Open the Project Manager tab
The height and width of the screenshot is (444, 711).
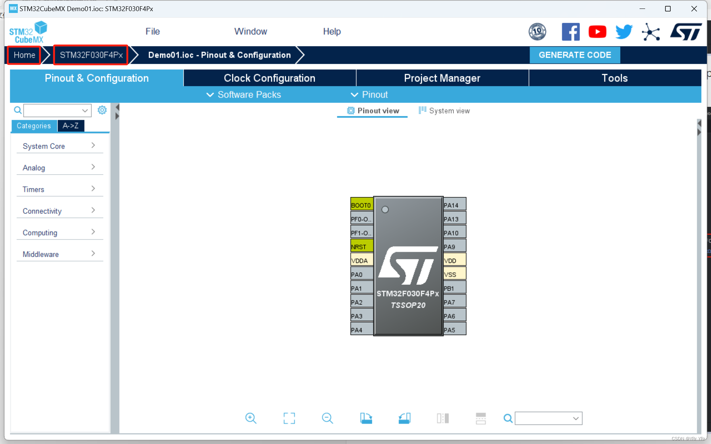coord(442,78)
